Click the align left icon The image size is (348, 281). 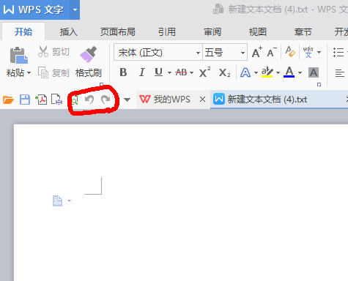[339, 72]
